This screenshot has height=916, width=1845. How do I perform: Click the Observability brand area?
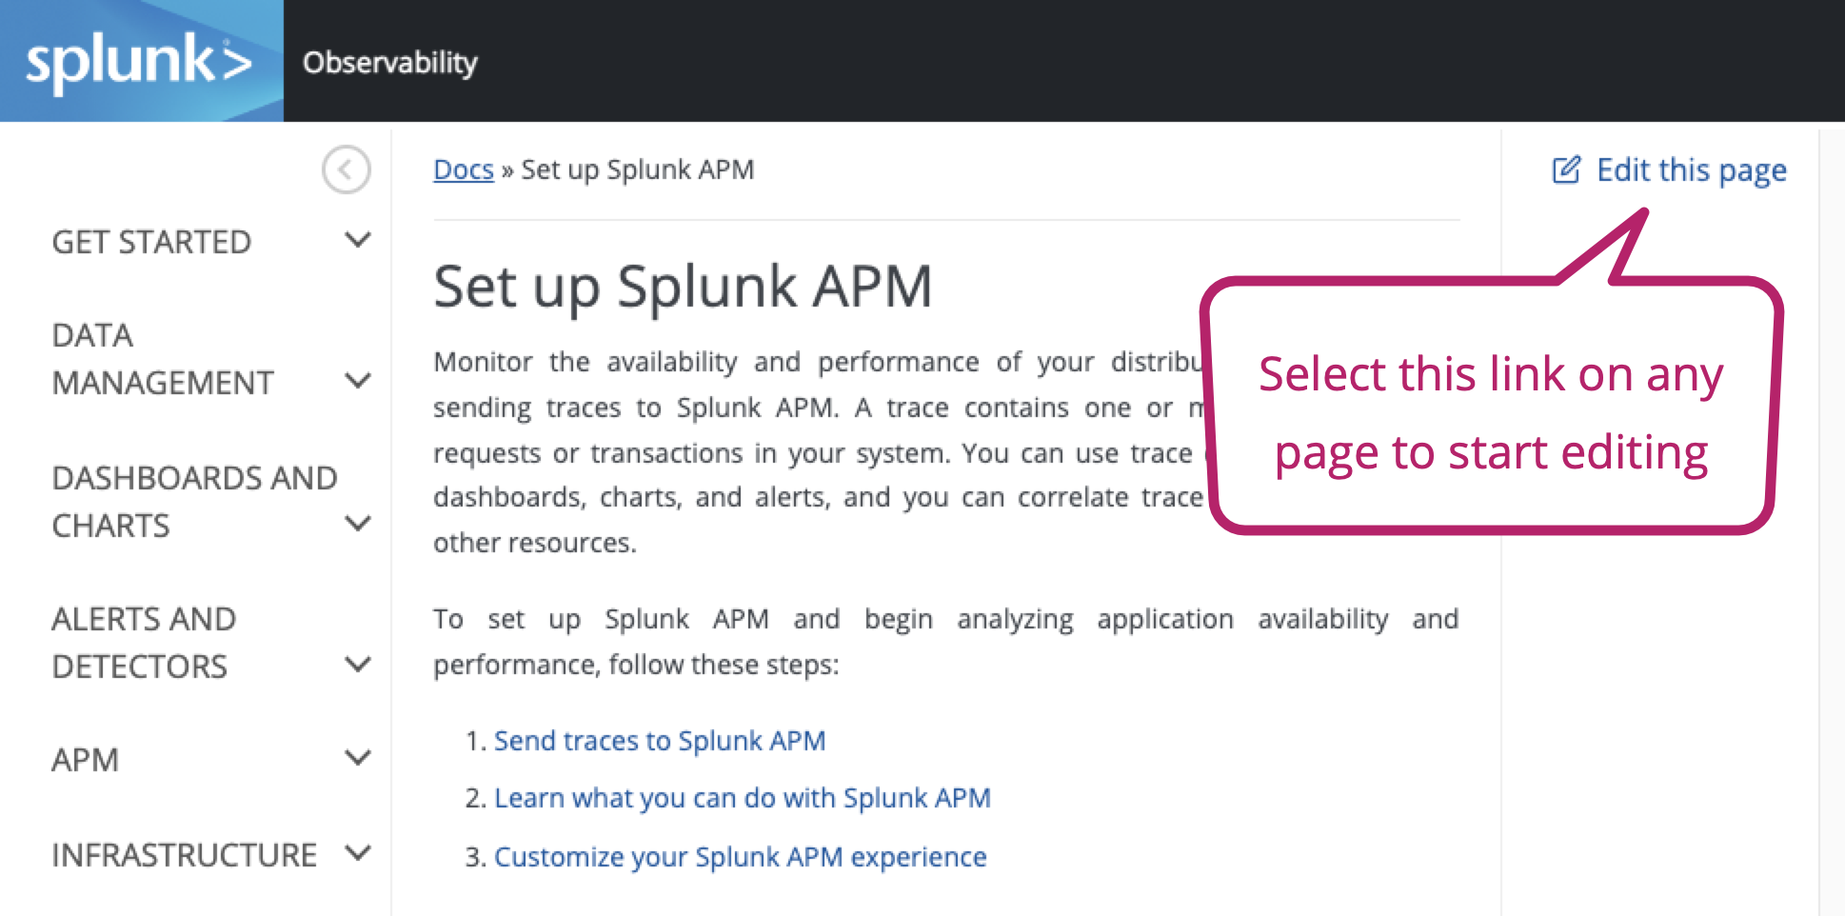[x=390, y=62]
